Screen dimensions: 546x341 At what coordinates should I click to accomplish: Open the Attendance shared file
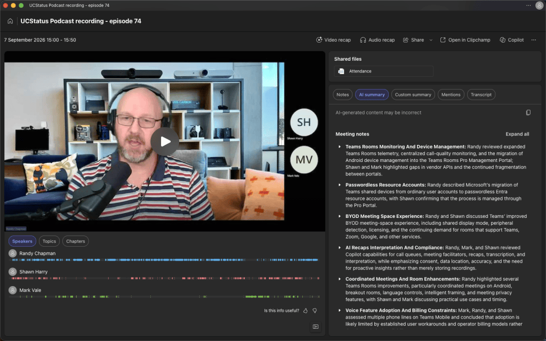tap(383, 71)
